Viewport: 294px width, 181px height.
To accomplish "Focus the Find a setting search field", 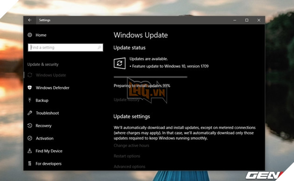I will tap(65, 47).
